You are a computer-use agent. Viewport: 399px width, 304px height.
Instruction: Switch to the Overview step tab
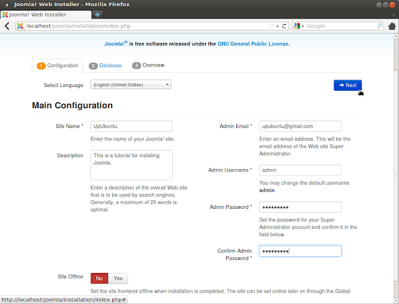[x=148, y=65]
